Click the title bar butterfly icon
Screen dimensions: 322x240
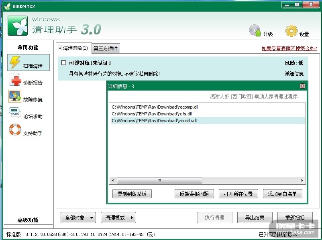click(7, 6)
